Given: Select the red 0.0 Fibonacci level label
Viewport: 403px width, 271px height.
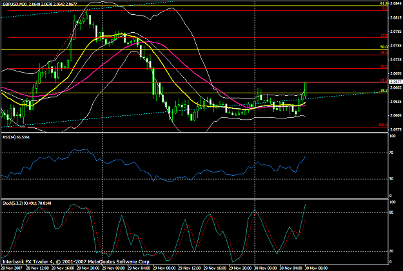Looking at the screenshot, I should (x=385, y=8).
